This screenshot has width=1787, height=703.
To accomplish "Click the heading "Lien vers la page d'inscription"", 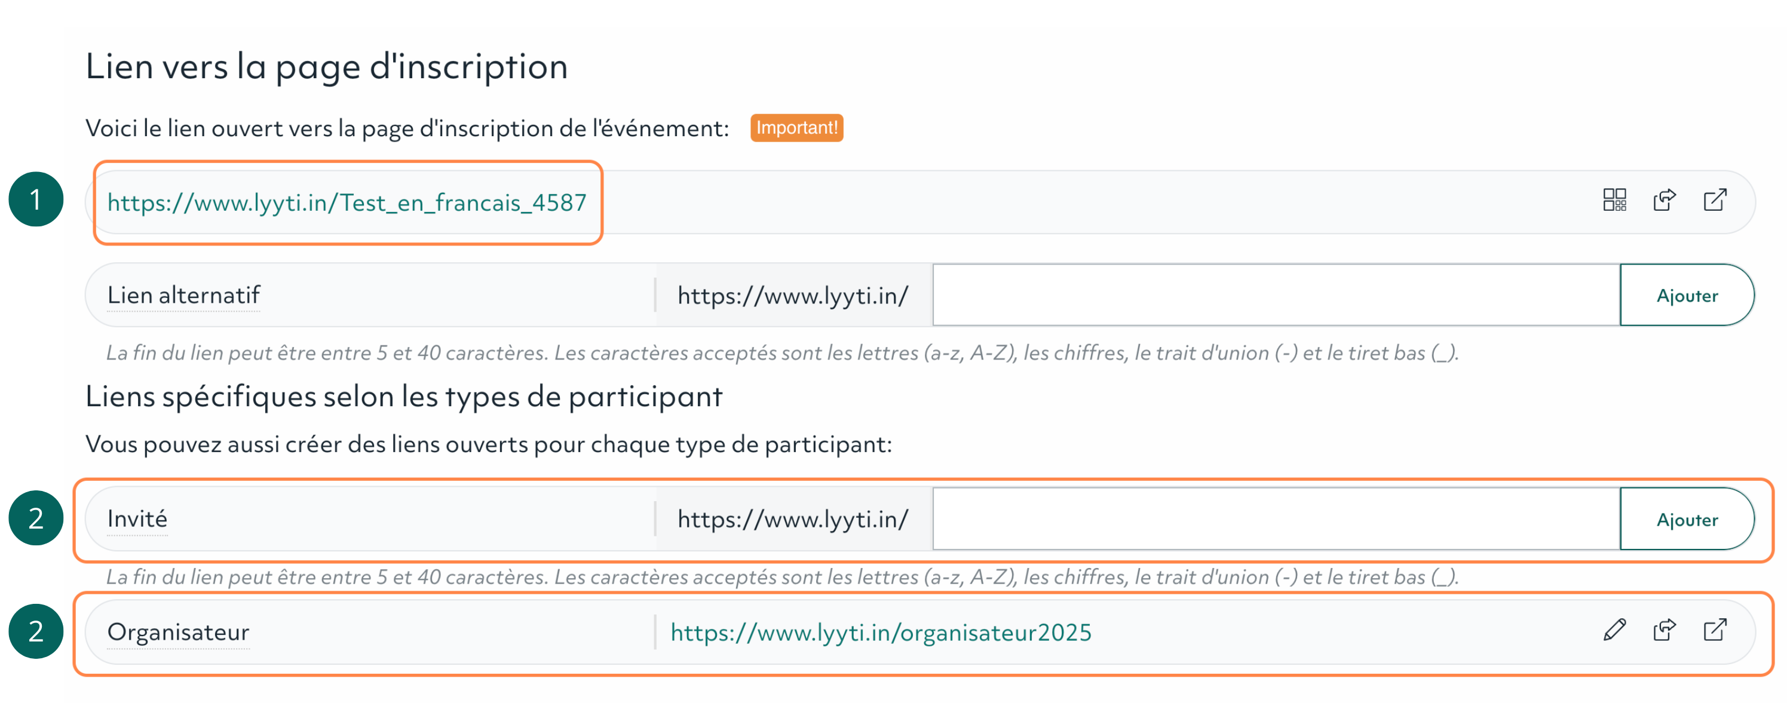I will click(327, 67).
